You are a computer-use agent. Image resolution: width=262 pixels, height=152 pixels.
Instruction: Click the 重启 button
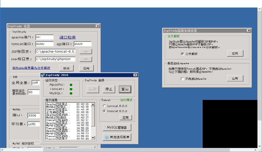point(125,89)
